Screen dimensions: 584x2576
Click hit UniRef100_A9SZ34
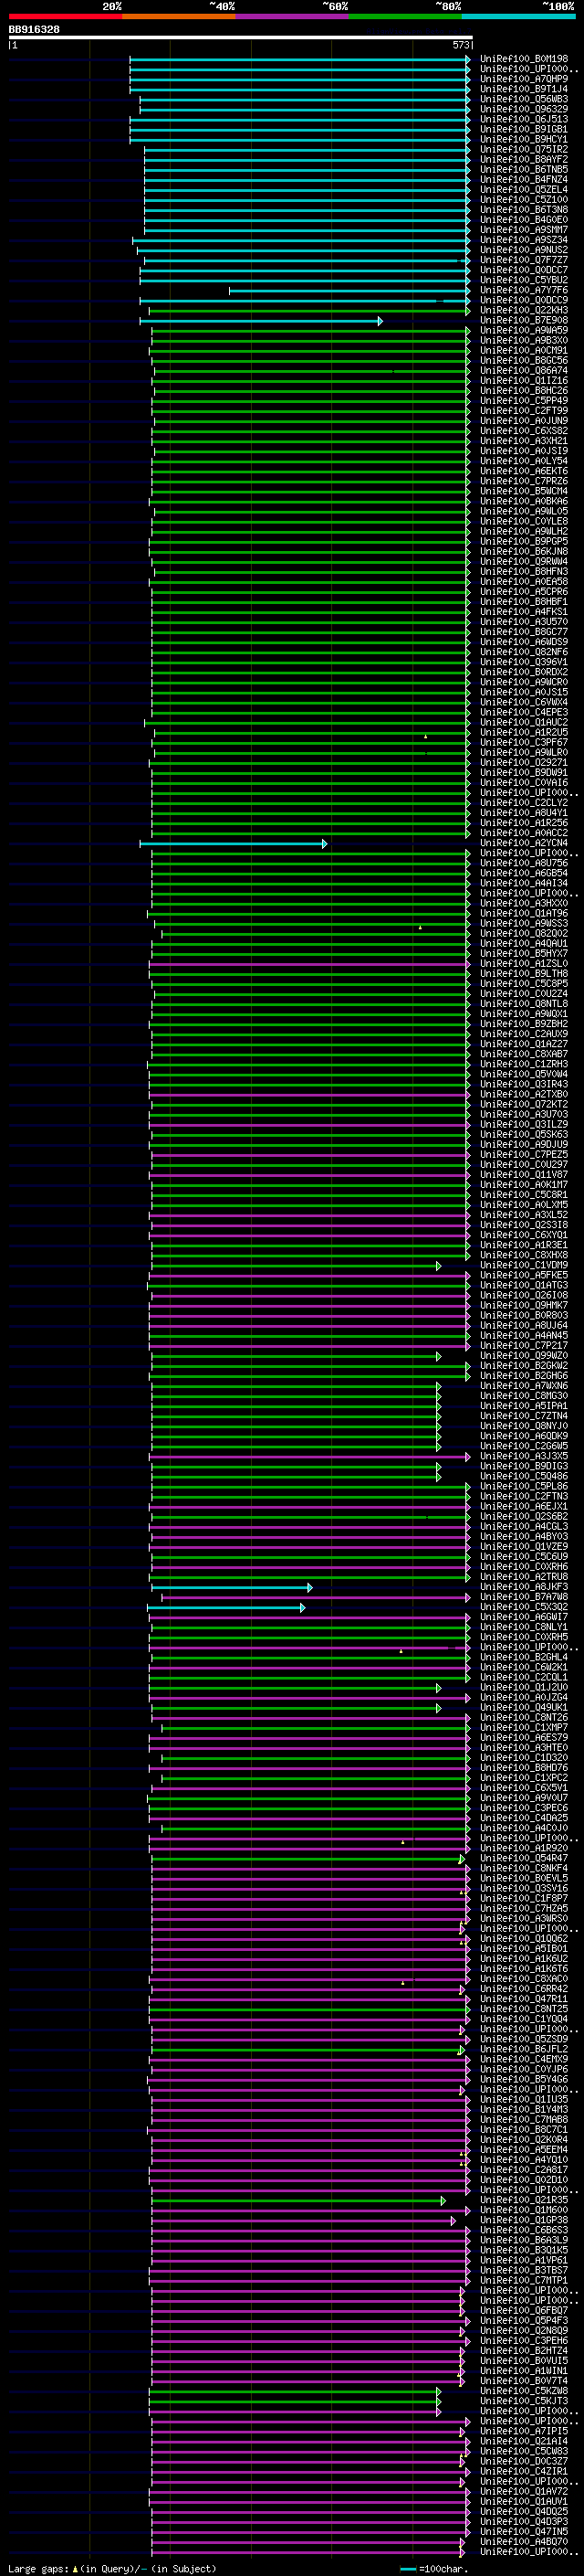pos(524,240)
